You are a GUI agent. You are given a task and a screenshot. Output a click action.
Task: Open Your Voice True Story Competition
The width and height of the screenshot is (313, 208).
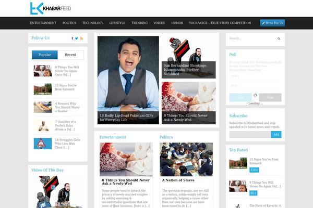(x=220, y=23)
